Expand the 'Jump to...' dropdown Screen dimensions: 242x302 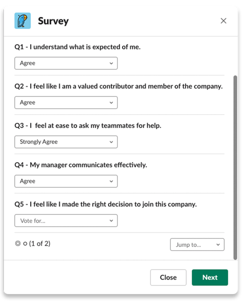[197, 245]
